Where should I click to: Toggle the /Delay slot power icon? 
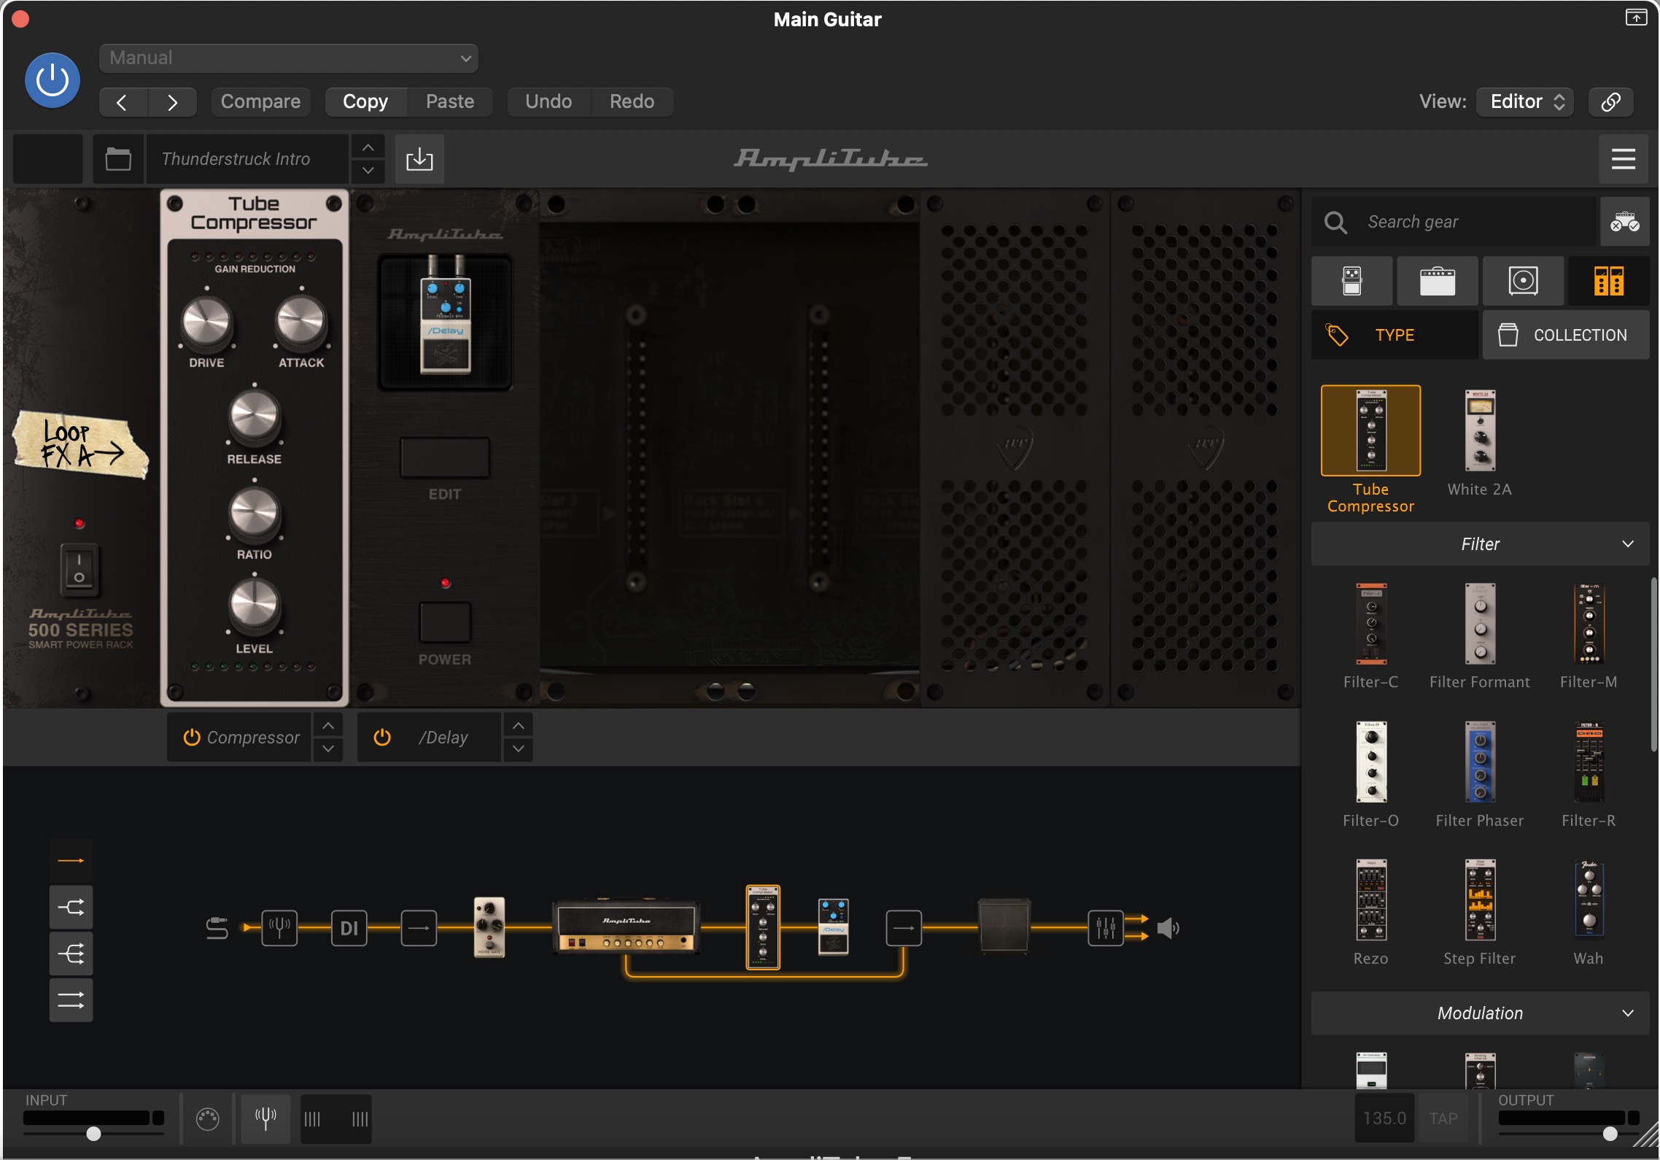click(x=382, y=738)
